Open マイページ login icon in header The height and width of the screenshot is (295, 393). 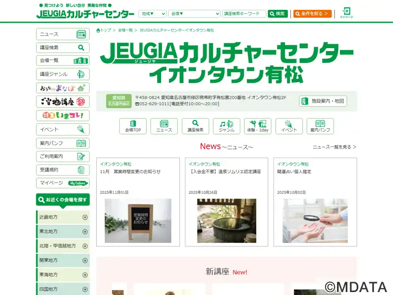[346, 13]
